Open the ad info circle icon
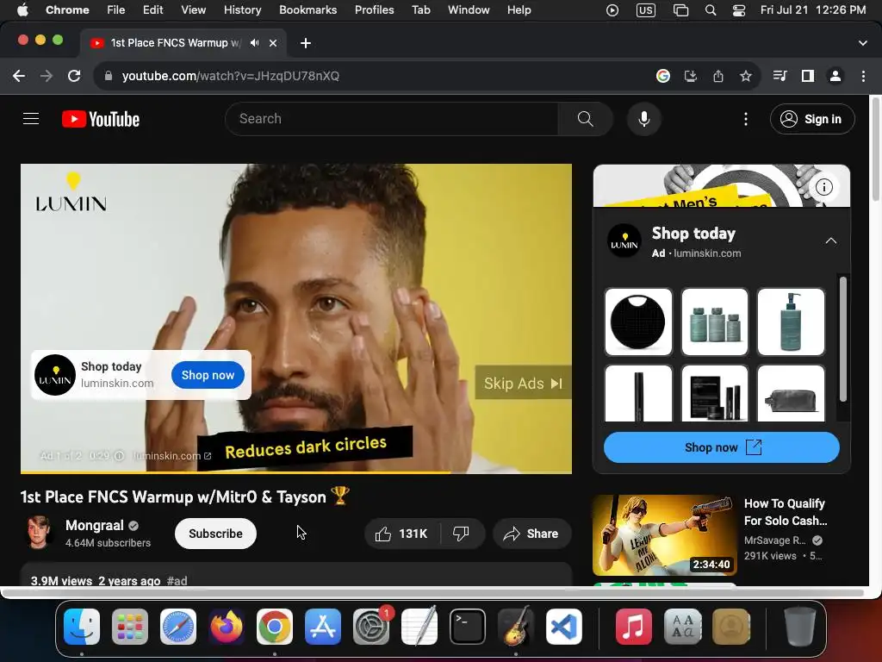882x662 pixels. (824, 187)
